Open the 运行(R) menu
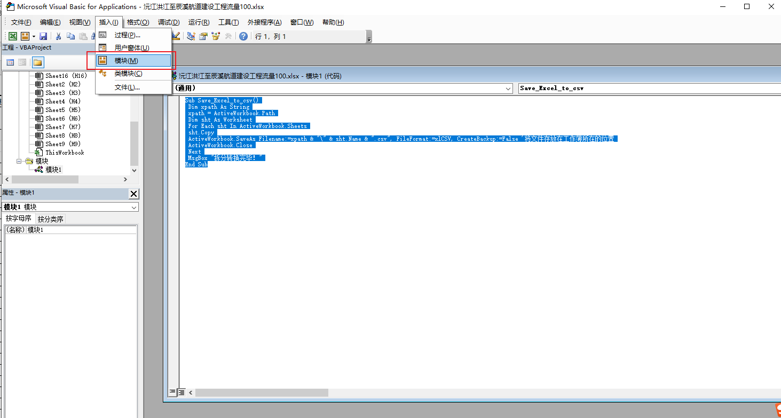The height and width of the screenshot is (418, 781). [199, 22]
